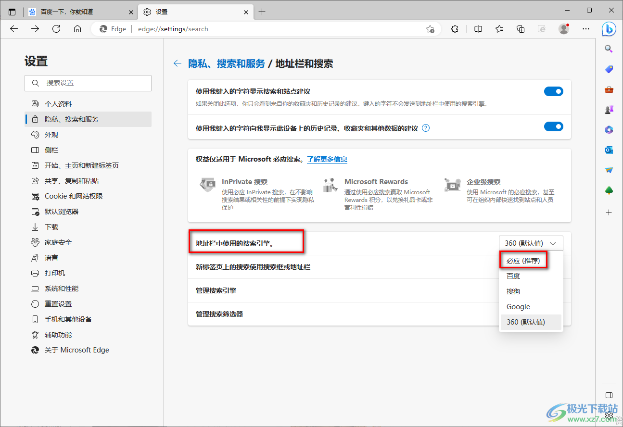Refresh the current page

pos(56,29)
